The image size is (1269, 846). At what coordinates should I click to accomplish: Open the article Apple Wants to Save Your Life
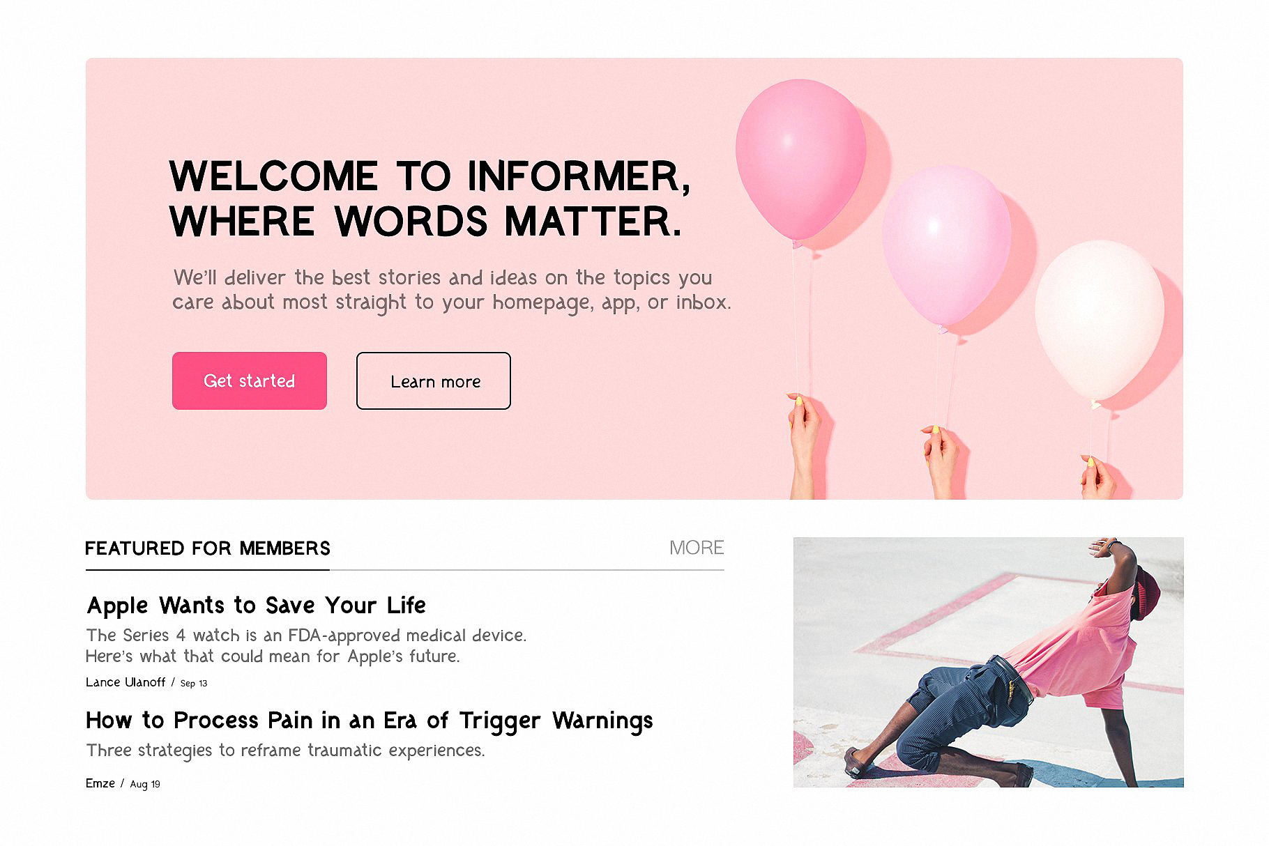256,606
